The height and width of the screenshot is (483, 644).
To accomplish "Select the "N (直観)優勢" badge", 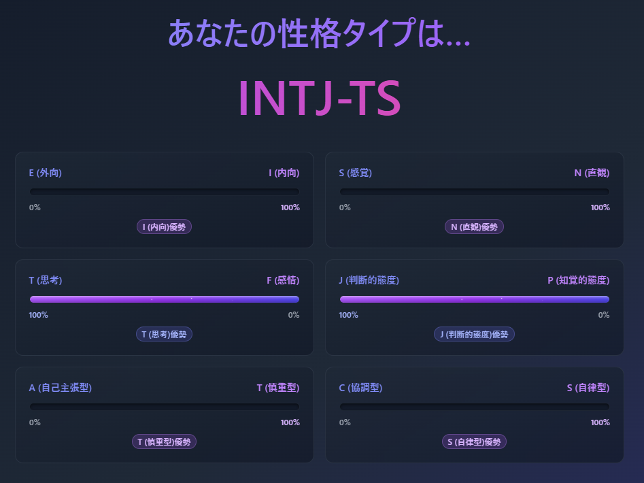I will (474, 227).
